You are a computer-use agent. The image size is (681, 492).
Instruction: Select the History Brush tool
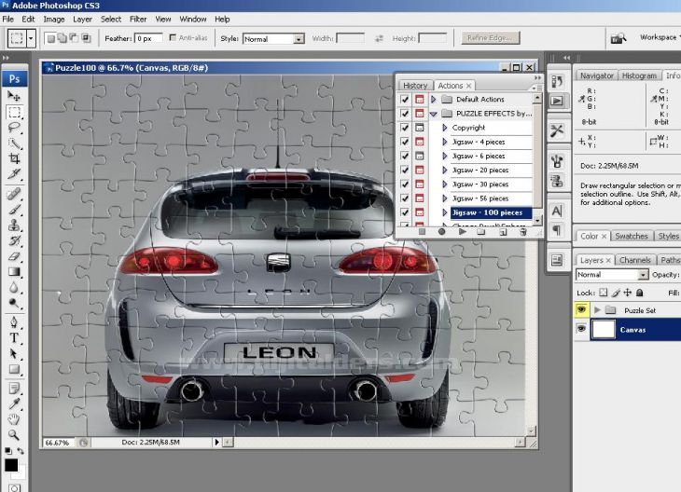(x=14, y=240)
